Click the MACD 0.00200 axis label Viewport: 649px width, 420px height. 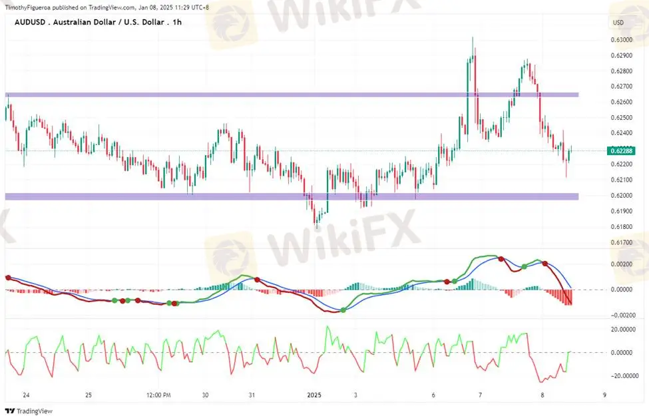(x=622, y=264)
